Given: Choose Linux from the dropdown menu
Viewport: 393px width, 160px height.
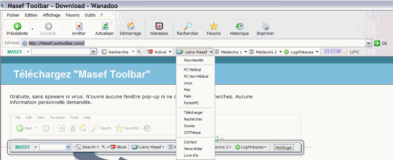Looking at the screenshot, I should pyautogui.click(x=196, y=83).
